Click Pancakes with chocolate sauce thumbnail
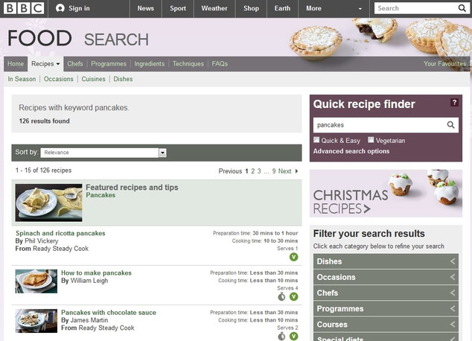 (36, 321)
